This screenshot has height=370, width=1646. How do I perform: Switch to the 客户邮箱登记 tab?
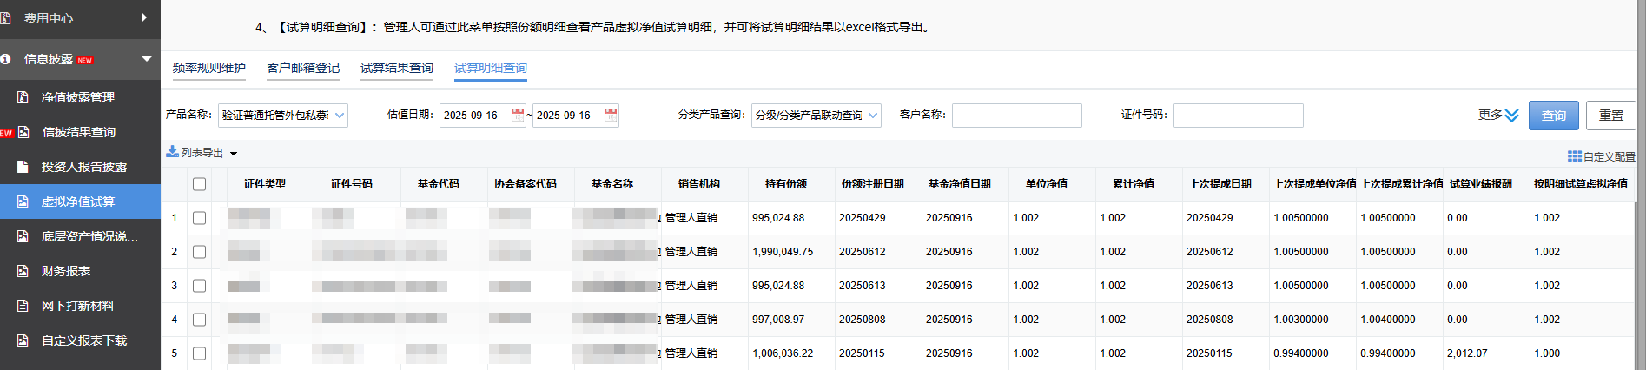[303, 68]
